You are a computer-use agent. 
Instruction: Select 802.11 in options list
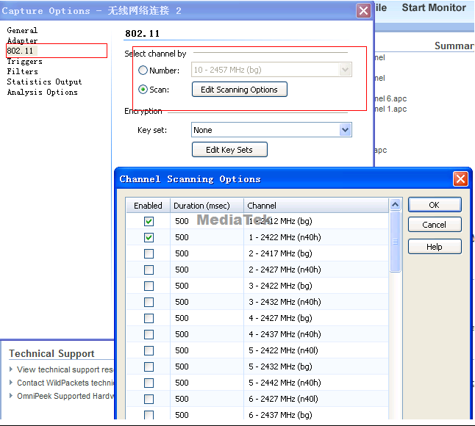(x=20, y=51)
